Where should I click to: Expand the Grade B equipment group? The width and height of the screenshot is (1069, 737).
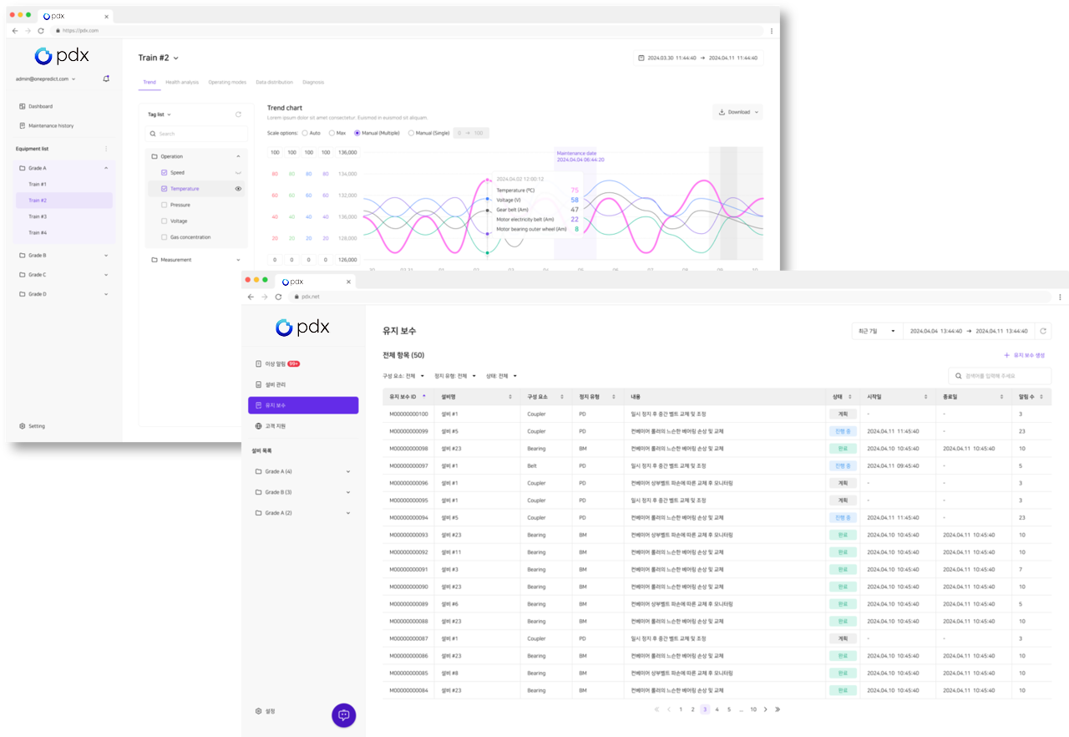(x=106, y=255)
